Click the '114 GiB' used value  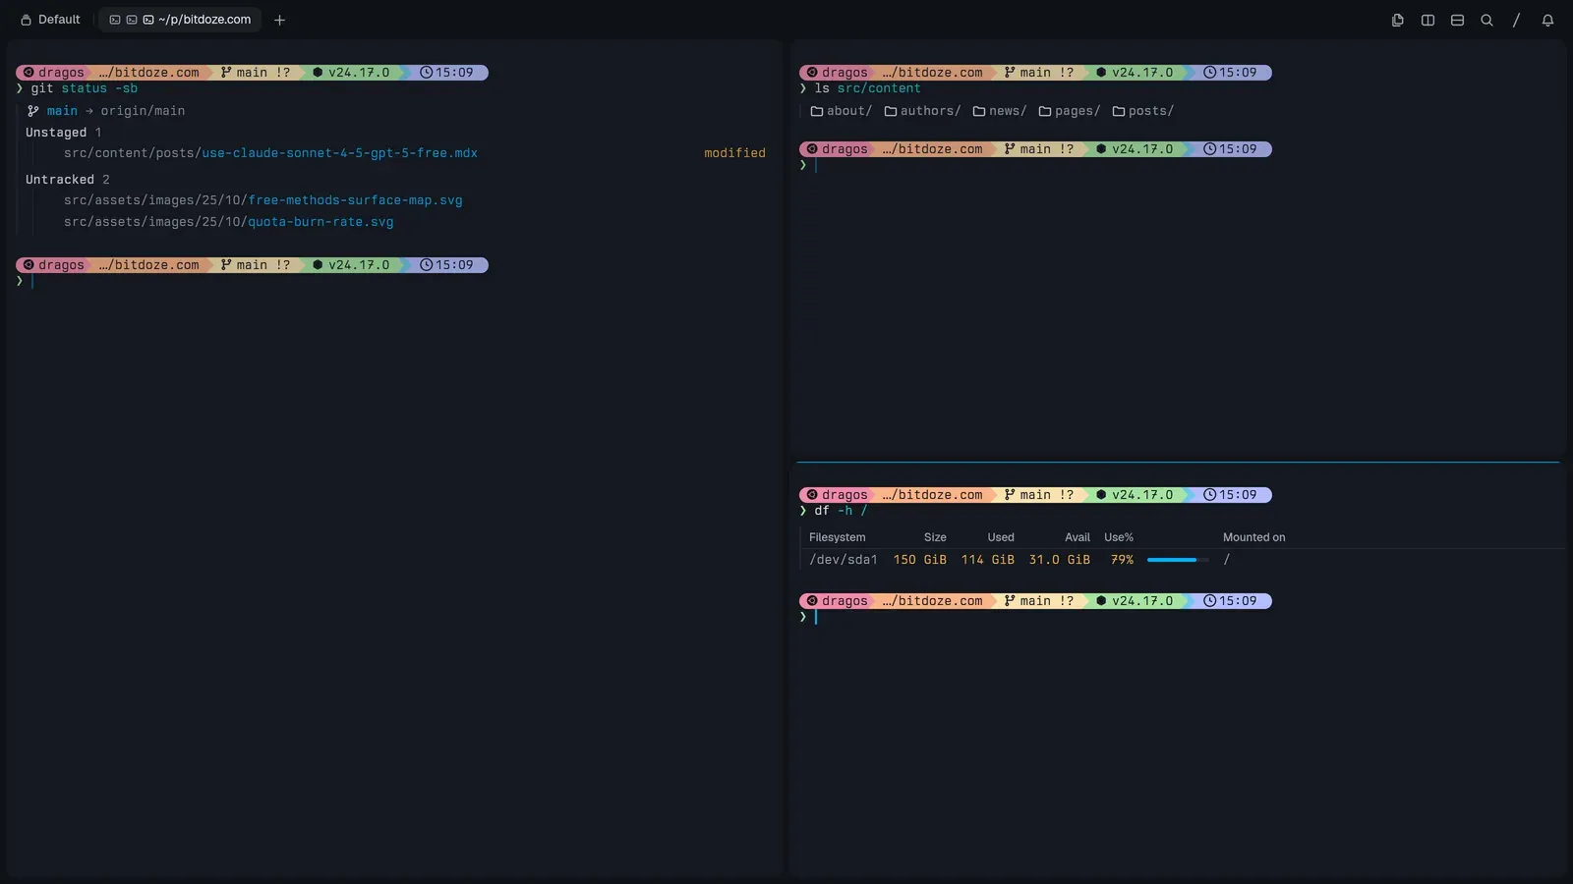(x=987, y=560)
